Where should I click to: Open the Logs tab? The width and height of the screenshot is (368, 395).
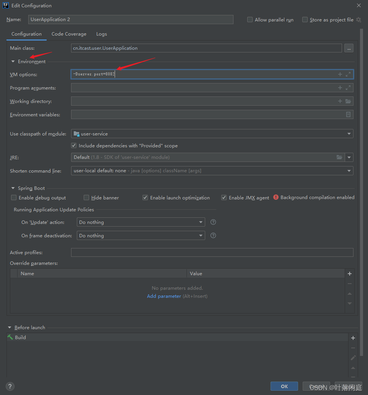[102, 34]
